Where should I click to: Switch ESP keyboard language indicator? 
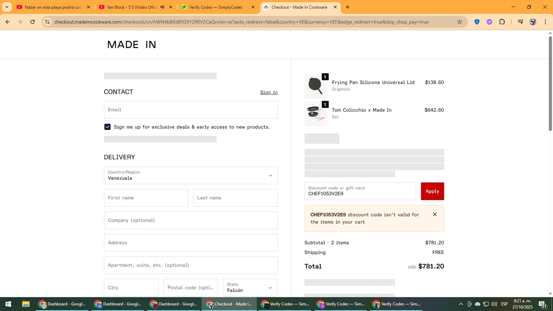[504, 304]
